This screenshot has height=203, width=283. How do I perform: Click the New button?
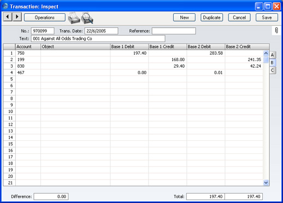coord(184,17)
